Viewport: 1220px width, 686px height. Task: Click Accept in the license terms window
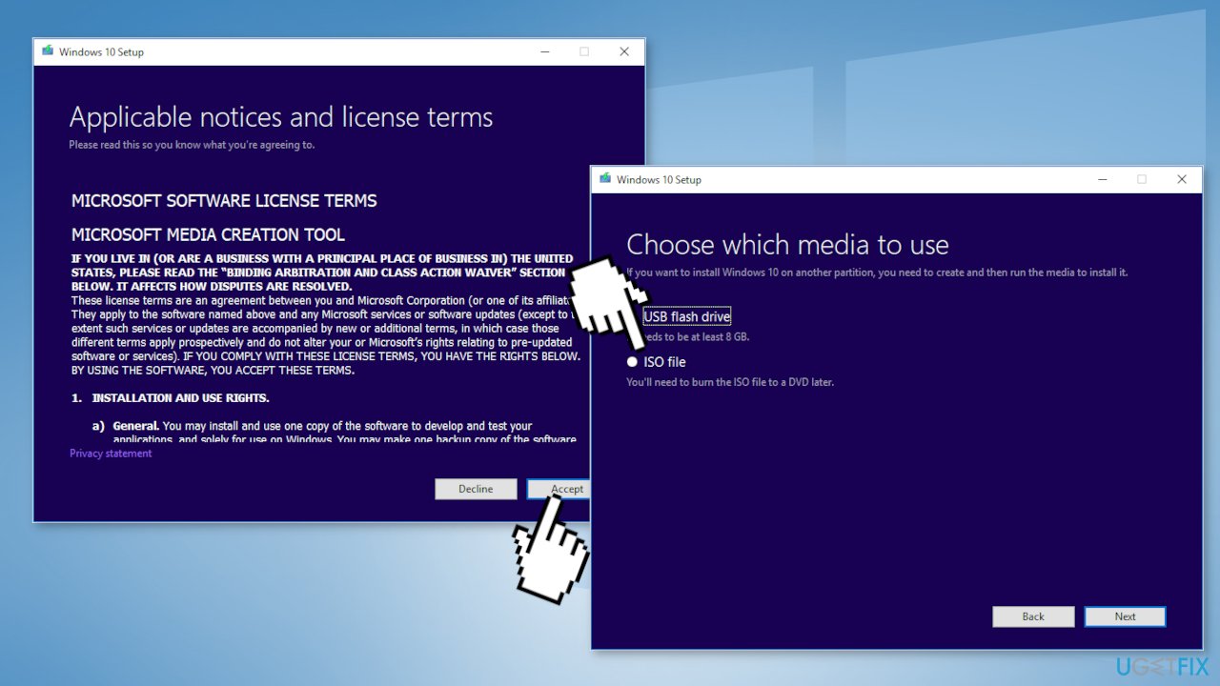tap(559, 489)
